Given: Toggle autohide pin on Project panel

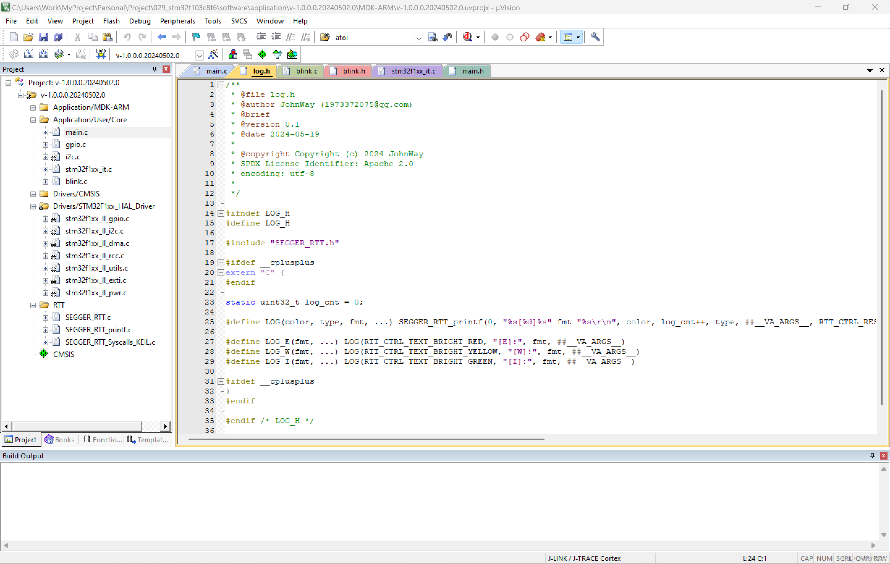Looking at the screenshot, I should (155, 69).
